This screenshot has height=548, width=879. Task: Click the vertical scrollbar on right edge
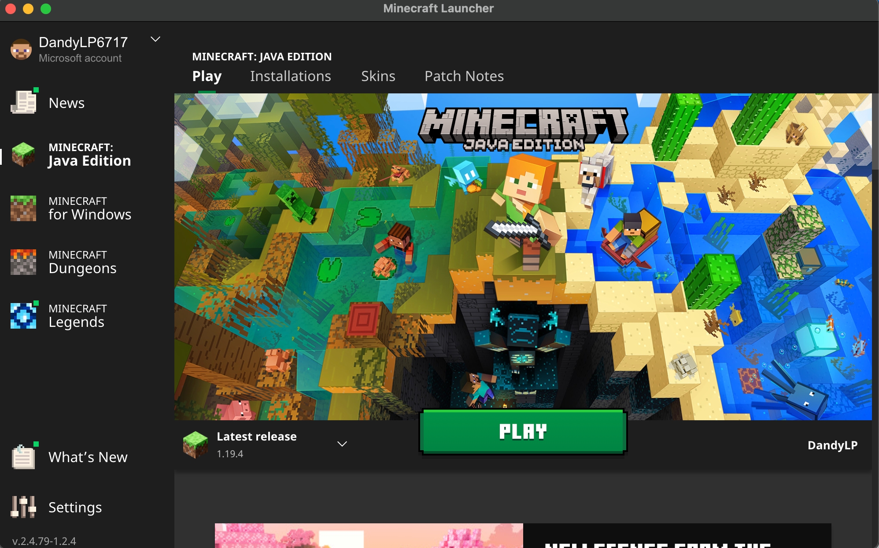tap(875, 132)
